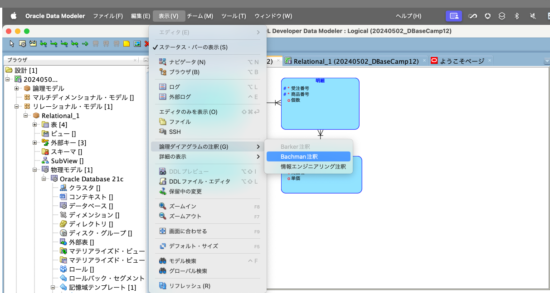The image size is (550, 293).
Task: Select the many-to-many relation tool
Action: click(x=43, y=44)
